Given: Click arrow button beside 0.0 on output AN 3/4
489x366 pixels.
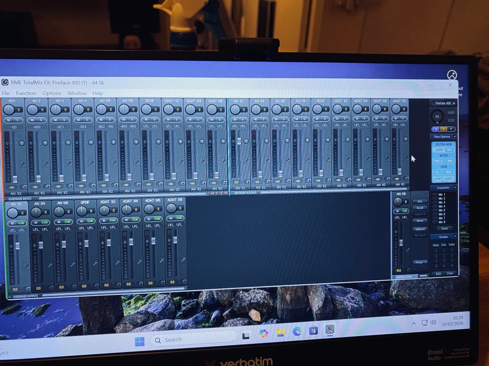Looking at the screenshot, I should pos(50,288).
